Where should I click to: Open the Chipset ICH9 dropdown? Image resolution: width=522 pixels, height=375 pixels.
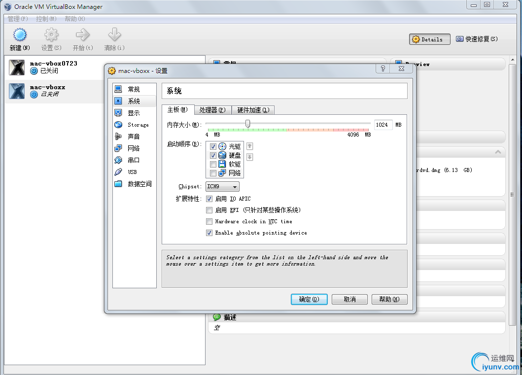[x=222, y=187]
